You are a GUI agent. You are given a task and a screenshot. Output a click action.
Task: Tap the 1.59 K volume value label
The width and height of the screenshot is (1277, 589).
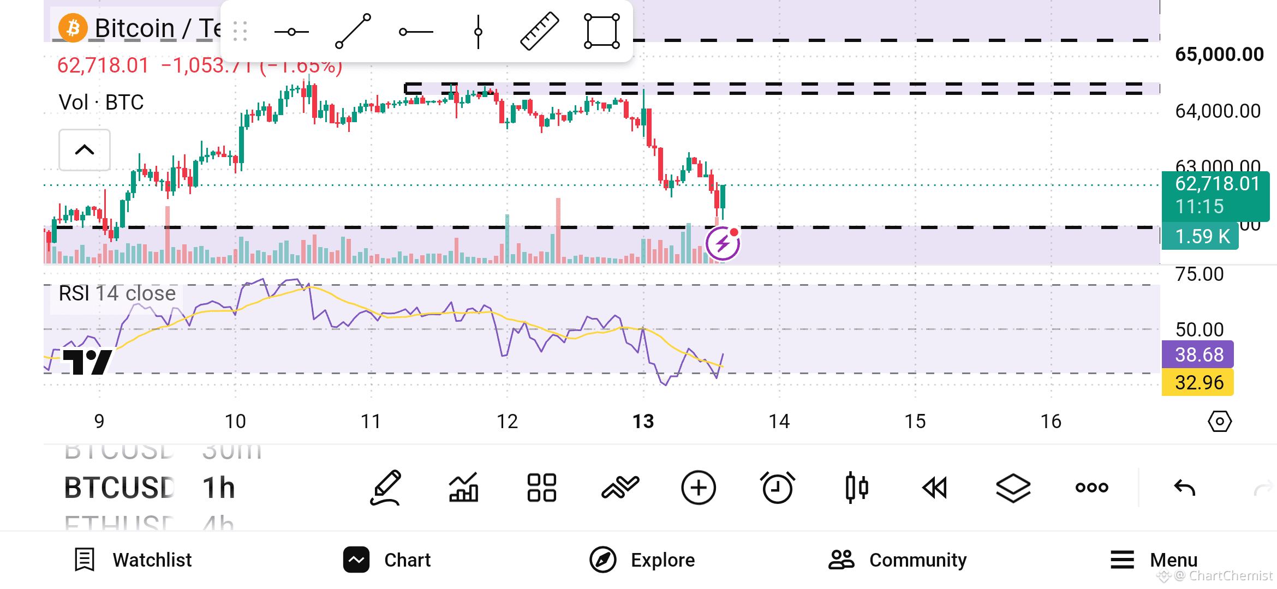[x=1201, y=236]
